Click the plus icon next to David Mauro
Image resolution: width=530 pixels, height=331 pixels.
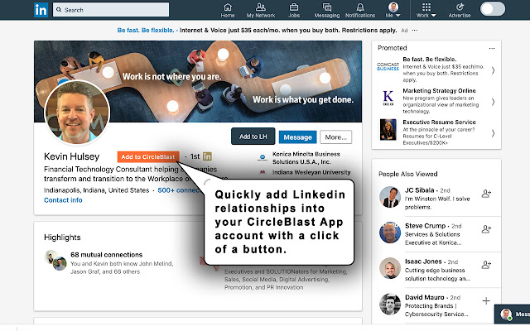(x=486, y=300)
